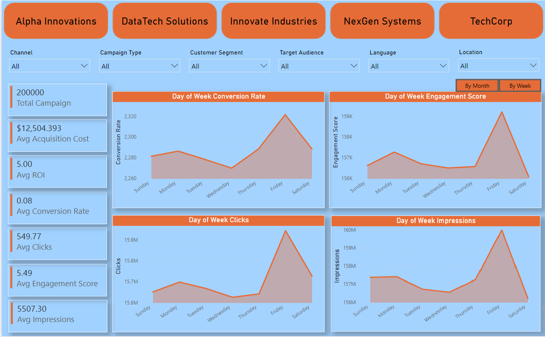Click the Location dropdown chevron
The width and height of the screenshot is (545, 337).
click(x=533, y=66)
